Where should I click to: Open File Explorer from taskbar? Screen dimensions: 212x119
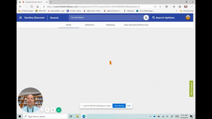click(x=78, y=116)
